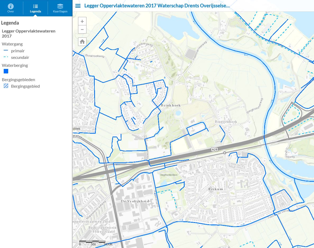
Task: Click the 'Waterberging' legend heading
Action: (15, 65)
